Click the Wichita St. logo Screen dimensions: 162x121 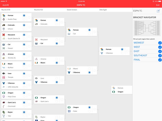[4, 58]
